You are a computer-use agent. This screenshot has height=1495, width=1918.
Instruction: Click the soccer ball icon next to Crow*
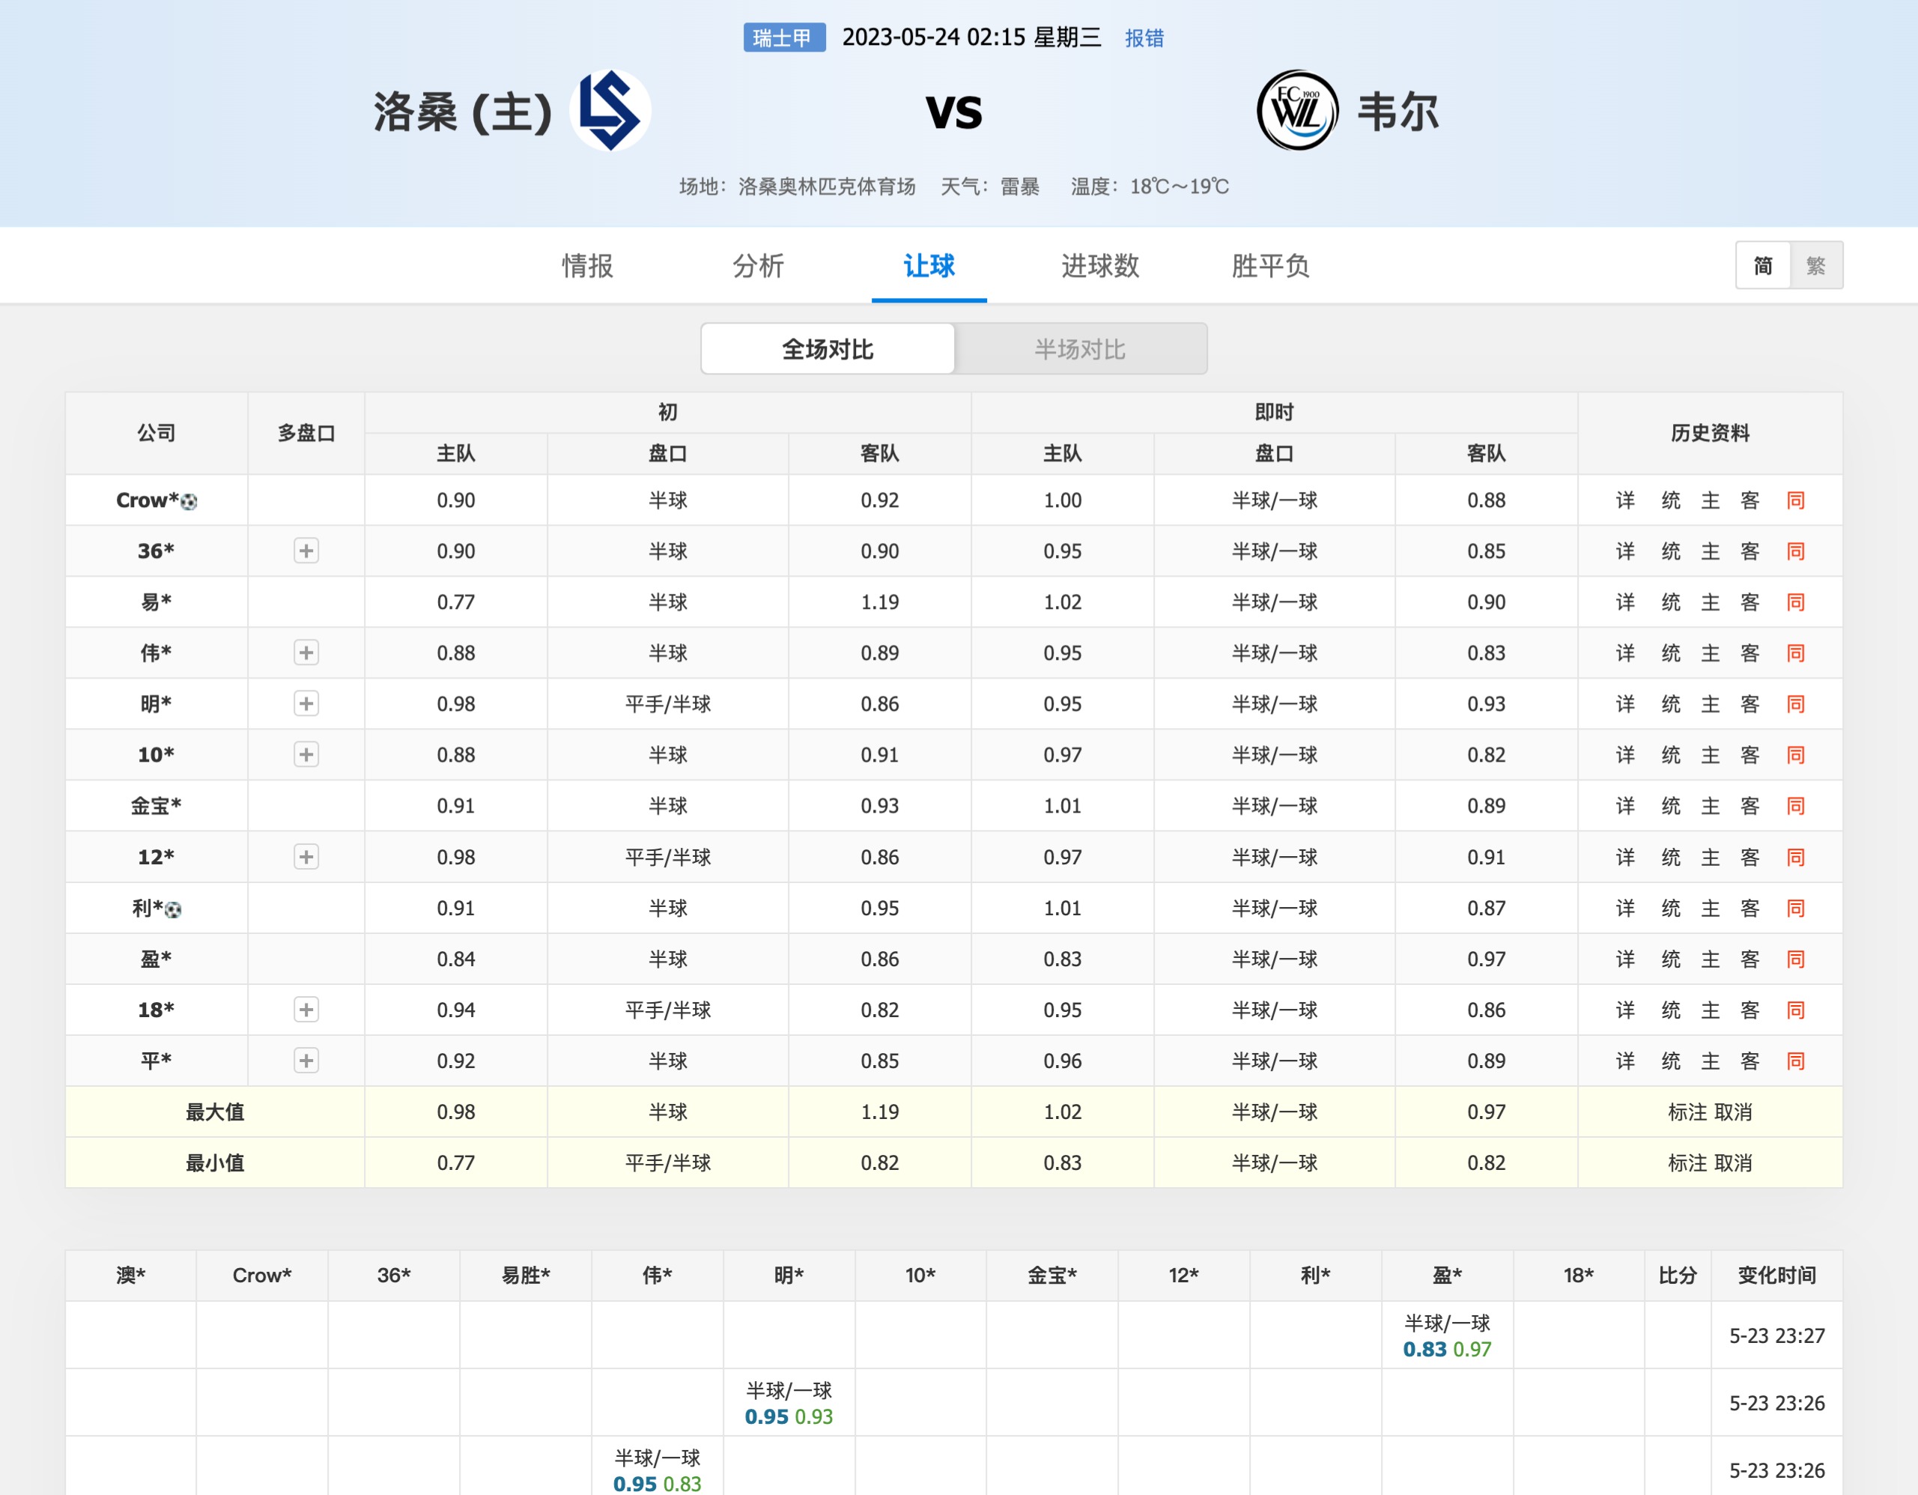(189, 502)
